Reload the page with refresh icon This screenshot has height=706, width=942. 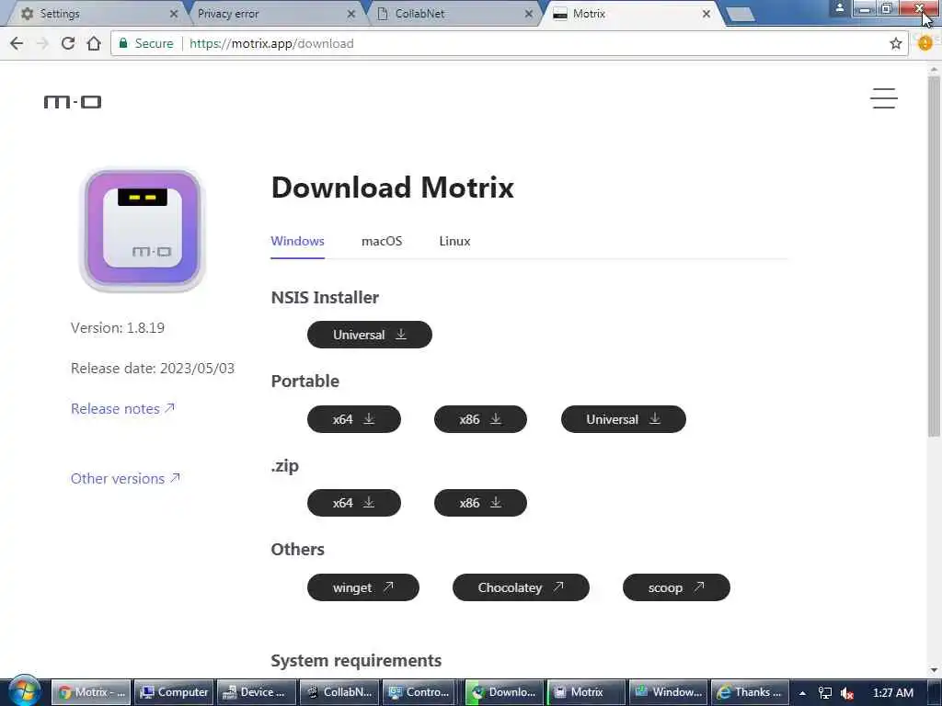(68, 43)
